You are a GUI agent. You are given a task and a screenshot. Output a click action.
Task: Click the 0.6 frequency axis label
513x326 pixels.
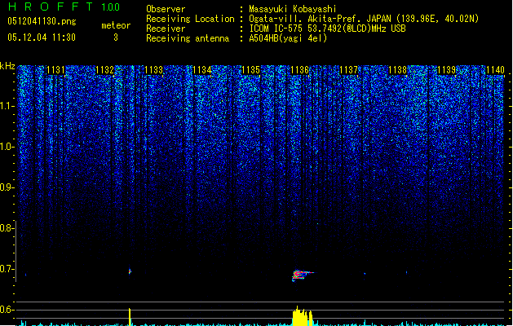(x=7, y=310)
